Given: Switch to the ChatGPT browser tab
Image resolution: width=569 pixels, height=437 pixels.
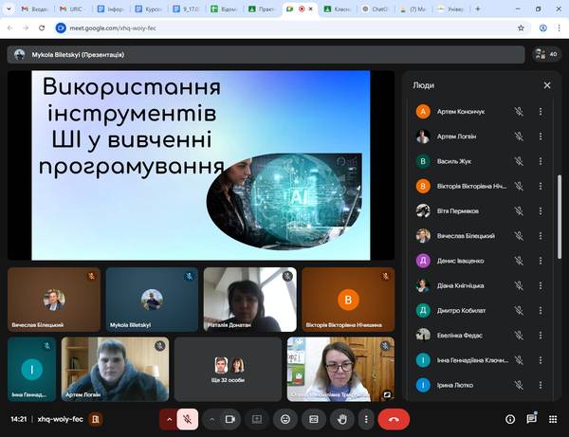Looking at the screenshot, I should pos(377,9).
